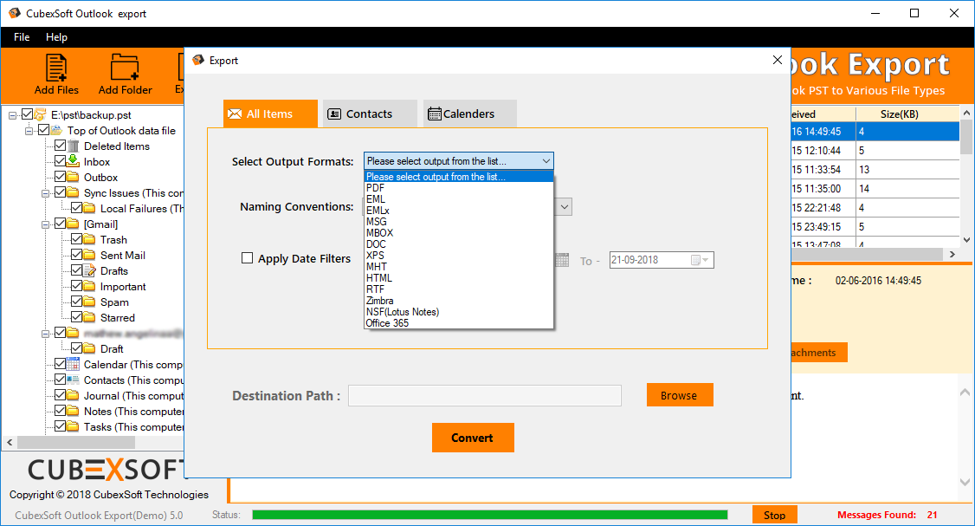Screen dimensions: 975x526
Task: Click the Deleted Items trash icon
Action: pyautogui.click(x=74, y=146)
